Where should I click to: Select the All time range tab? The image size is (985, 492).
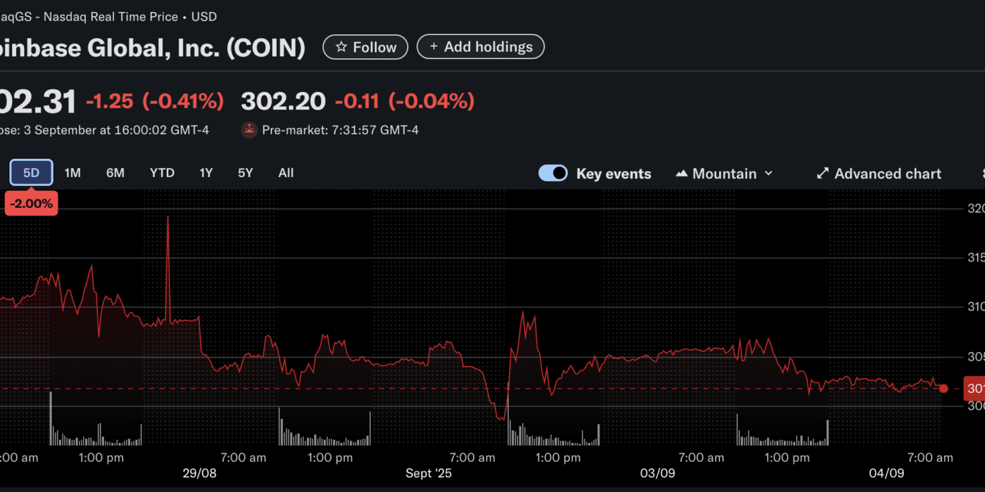click(286, 173)
